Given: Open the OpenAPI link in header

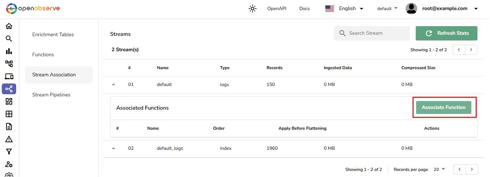Looking at the screenshot, I should [277, 9].
